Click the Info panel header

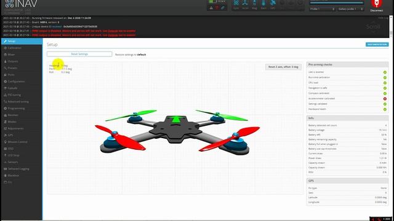tap(347, 118)
